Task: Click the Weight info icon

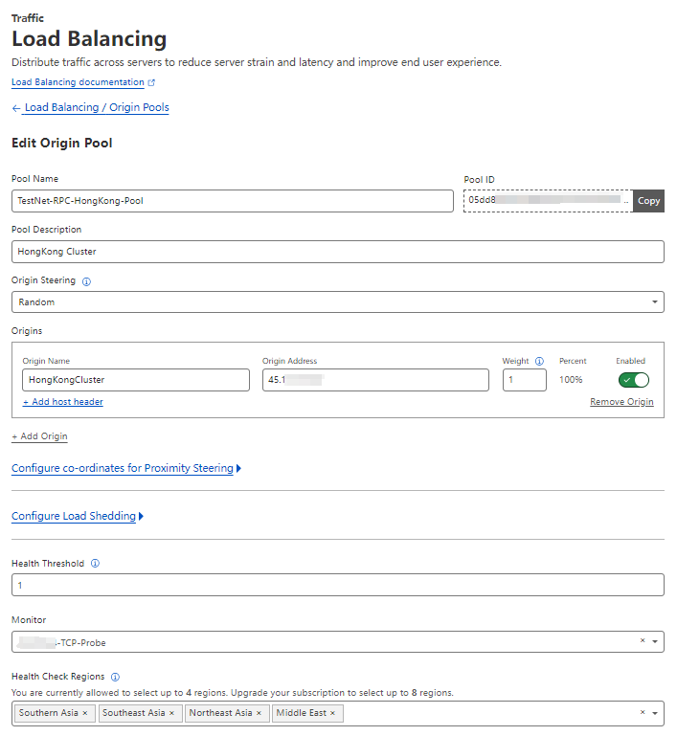Action: [x=539, y=362]
